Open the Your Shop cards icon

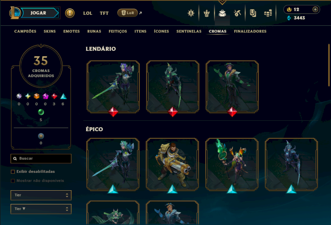click(x=253, y=13)
